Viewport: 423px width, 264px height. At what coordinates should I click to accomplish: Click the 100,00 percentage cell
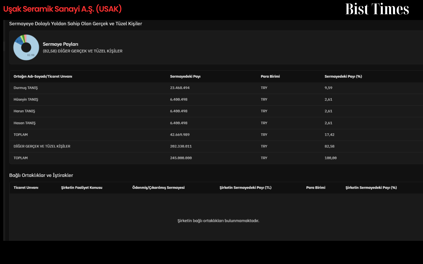pos(330,158)
